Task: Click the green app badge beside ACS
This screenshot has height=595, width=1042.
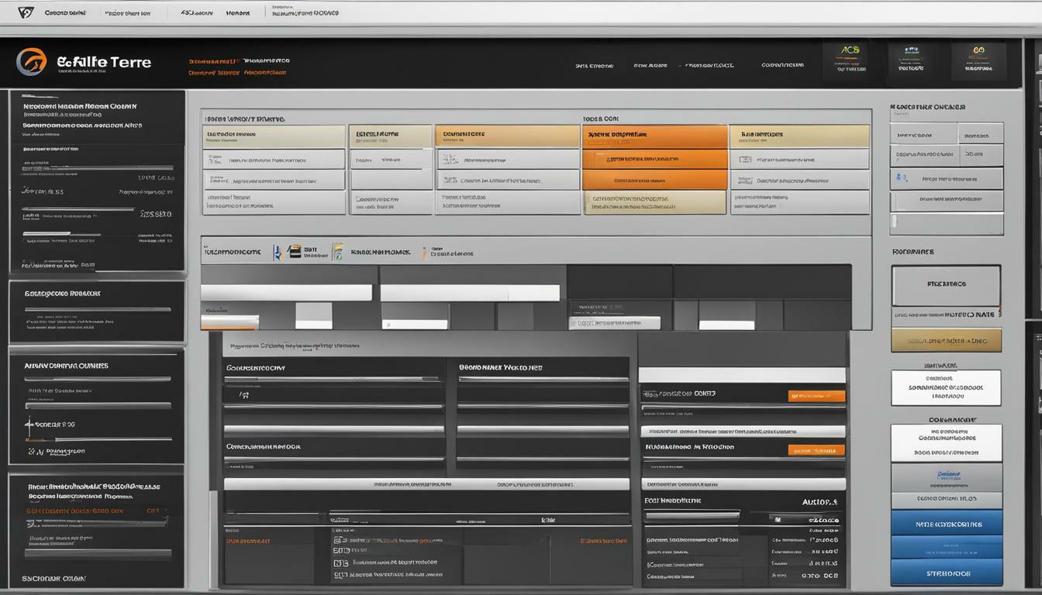Action: coord(911,50)
